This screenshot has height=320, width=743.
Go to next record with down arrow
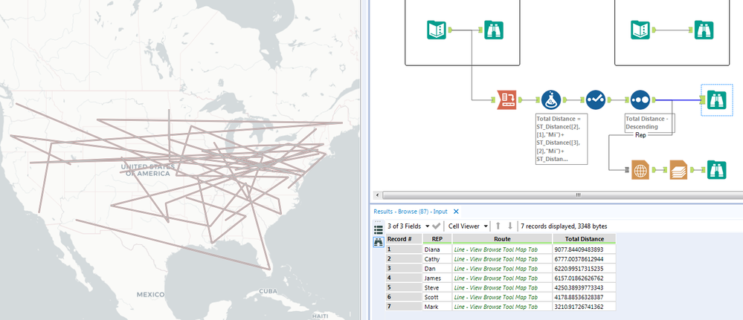[x=510, y=226]
